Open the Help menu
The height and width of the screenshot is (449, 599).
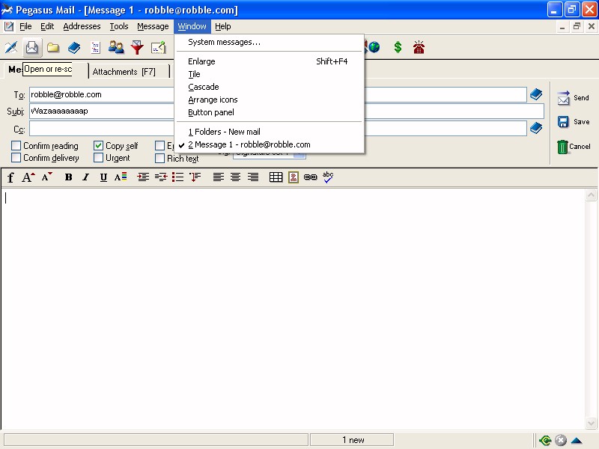click(x=222, y=26)
